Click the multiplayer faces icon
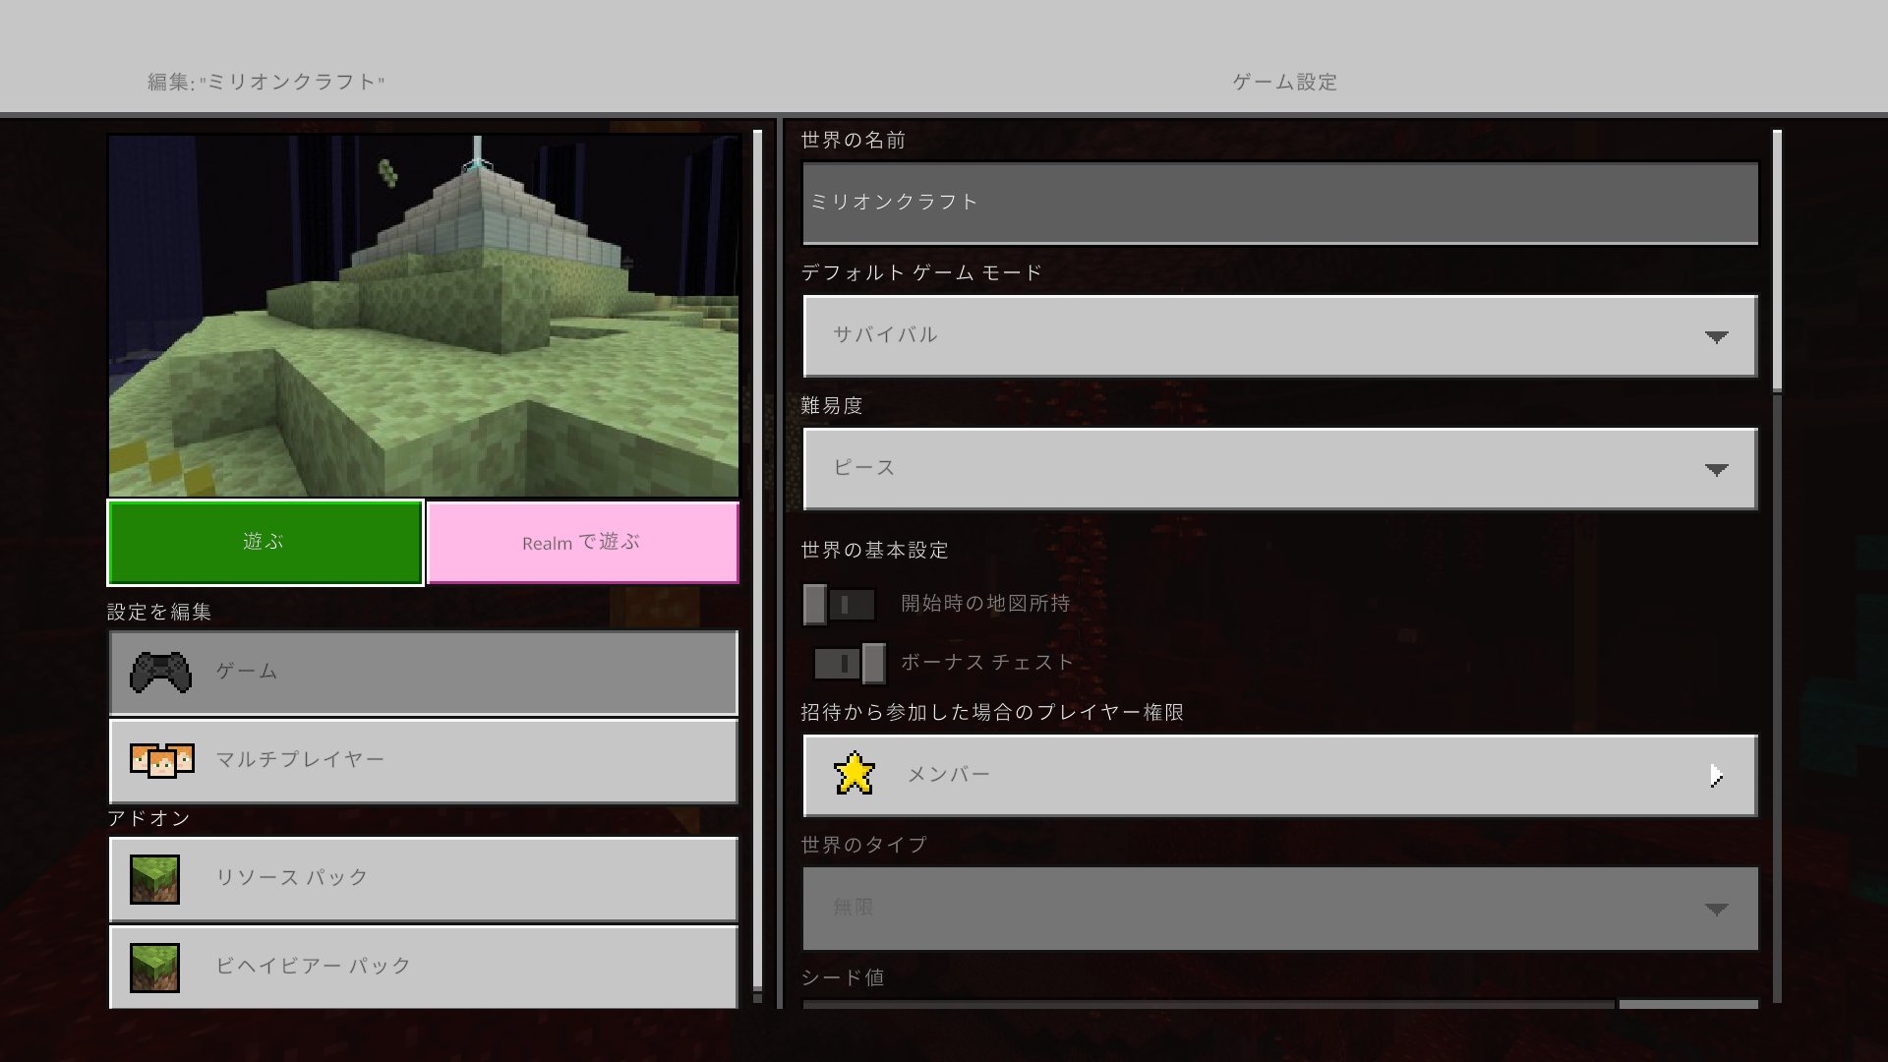Screen dimensions: 1888x1062 [x=161, y=760]
